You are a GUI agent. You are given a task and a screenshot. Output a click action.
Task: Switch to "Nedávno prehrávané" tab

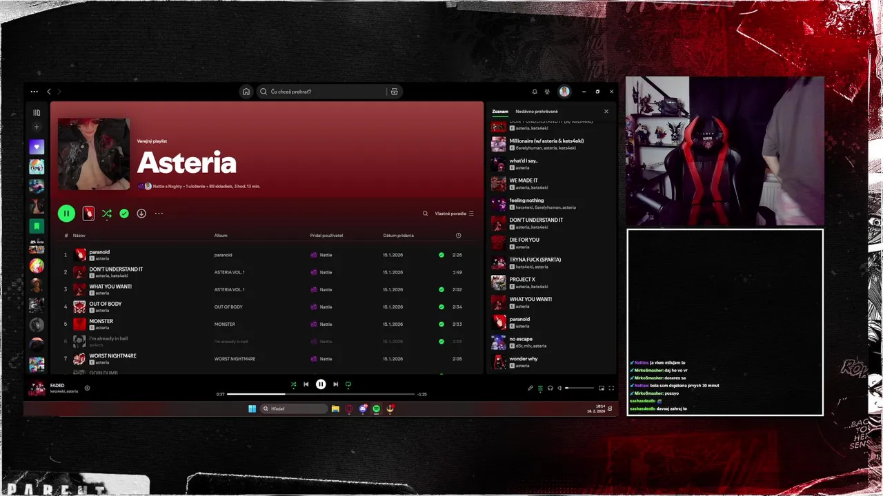537,112
